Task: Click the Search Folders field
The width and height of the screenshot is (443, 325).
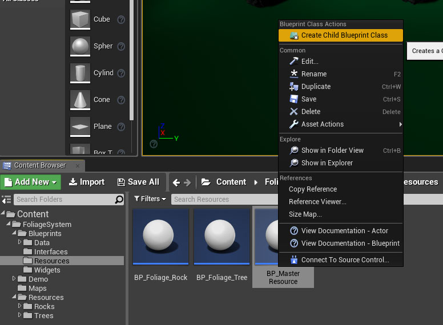Action: [63, 200]
